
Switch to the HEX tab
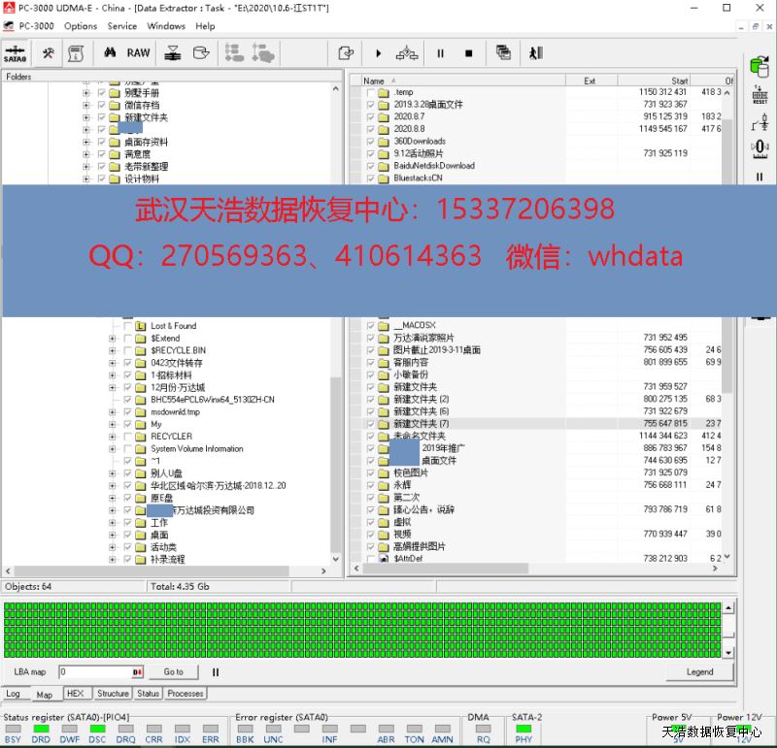click(74, 694)
